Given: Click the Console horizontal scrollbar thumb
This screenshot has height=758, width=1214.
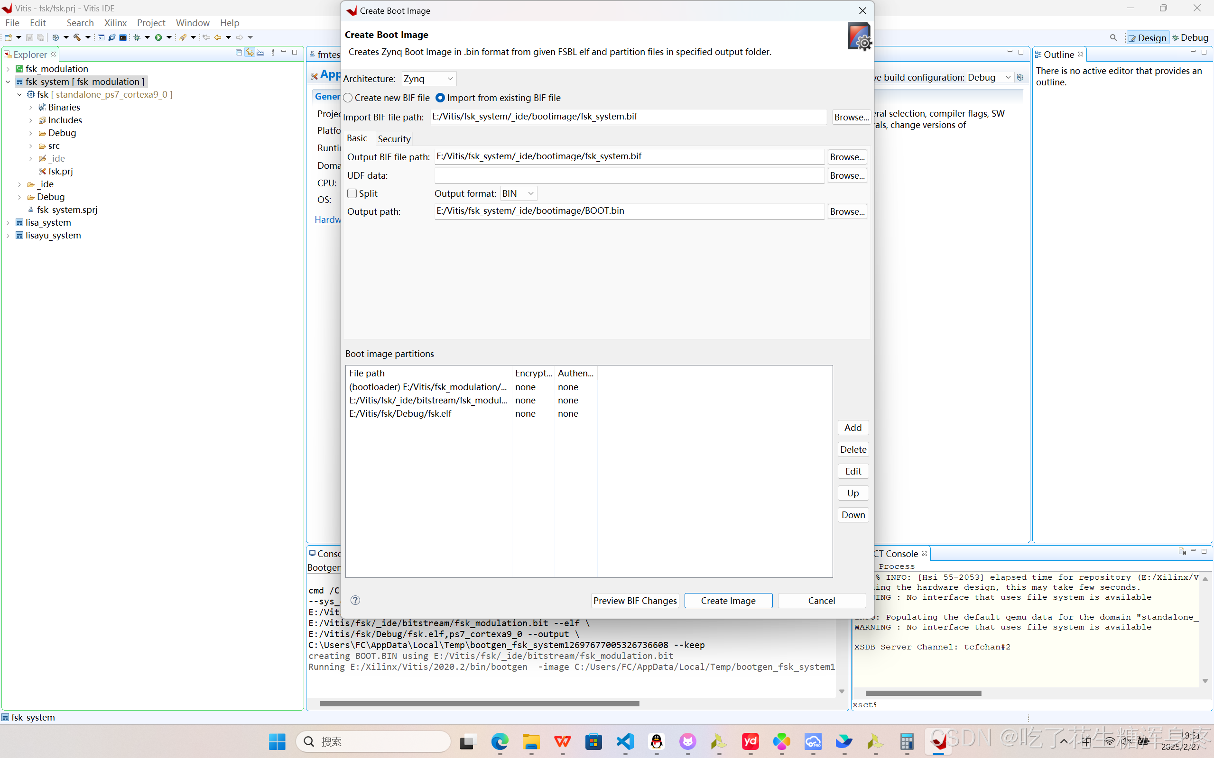Looking at the screenshot, I should point(479,704).
